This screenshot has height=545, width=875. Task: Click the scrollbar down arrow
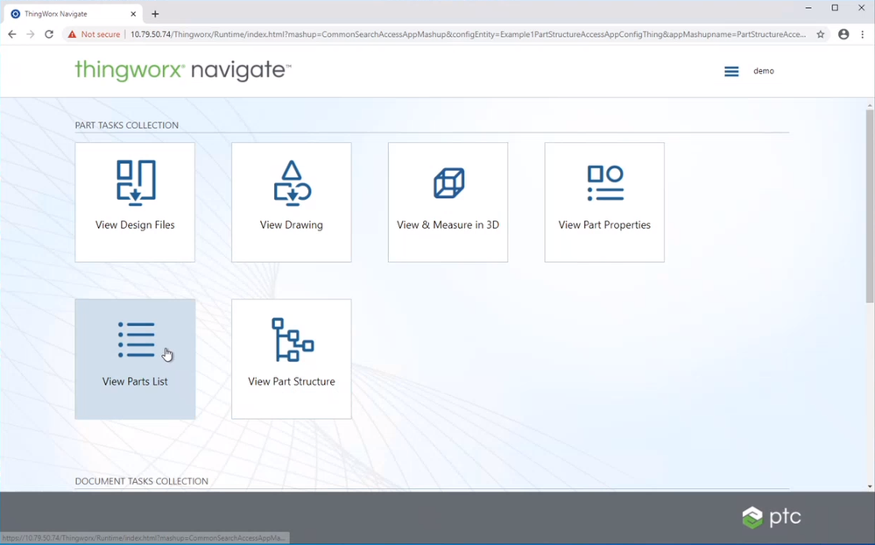(870, 487)
